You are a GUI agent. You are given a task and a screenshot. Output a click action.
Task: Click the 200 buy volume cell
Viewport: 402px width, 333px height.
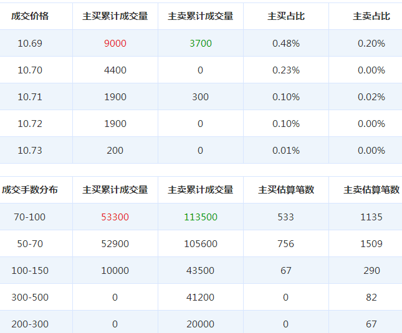[x=115, y=151]
